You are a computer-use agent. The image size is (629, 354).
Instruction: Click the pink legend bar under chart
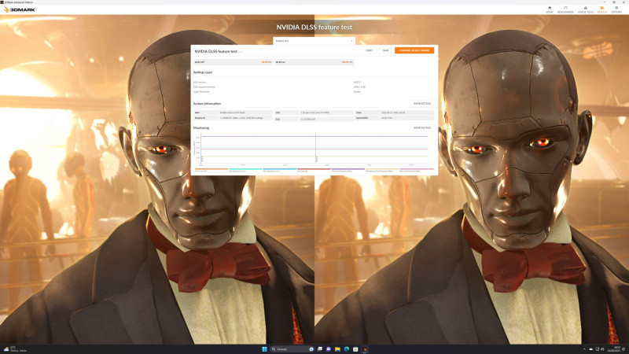point(417,169)
